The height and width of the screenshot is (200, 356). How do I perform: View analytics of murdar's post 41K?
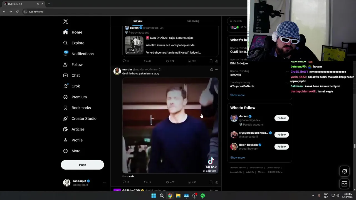(192, 182)
